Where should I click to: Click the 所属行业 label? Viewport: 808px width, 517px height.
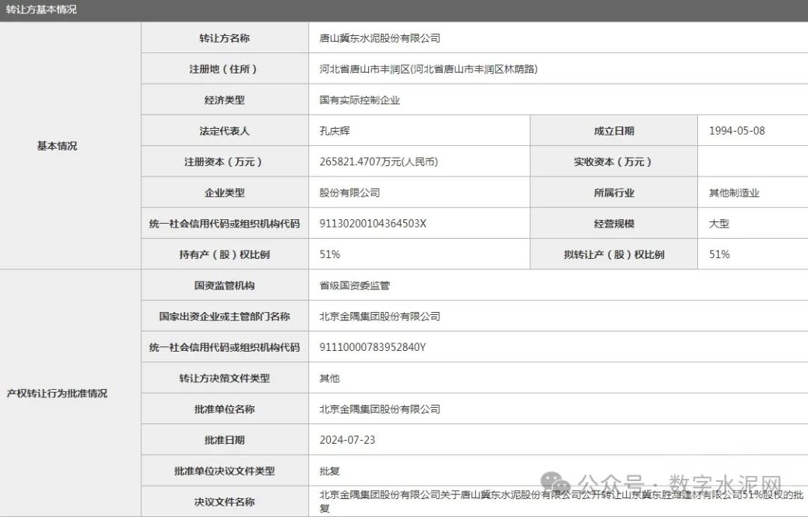(x=613, y=193)
